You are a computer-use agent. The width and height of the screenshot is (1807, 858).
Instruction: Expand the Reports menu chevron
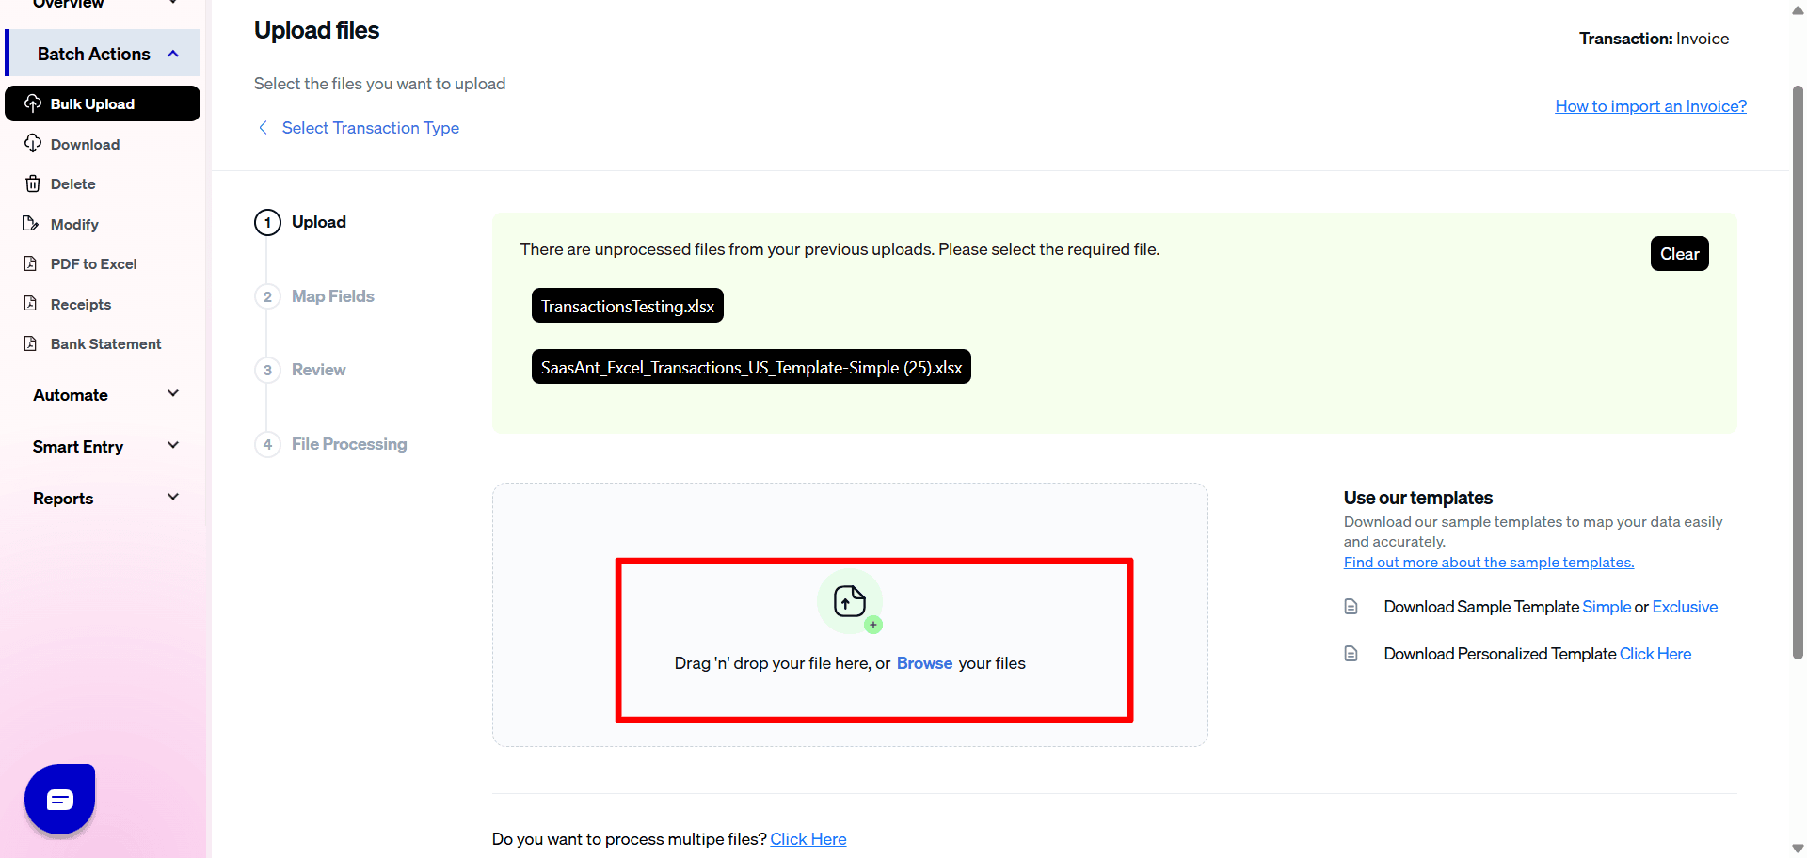(173, 497)
